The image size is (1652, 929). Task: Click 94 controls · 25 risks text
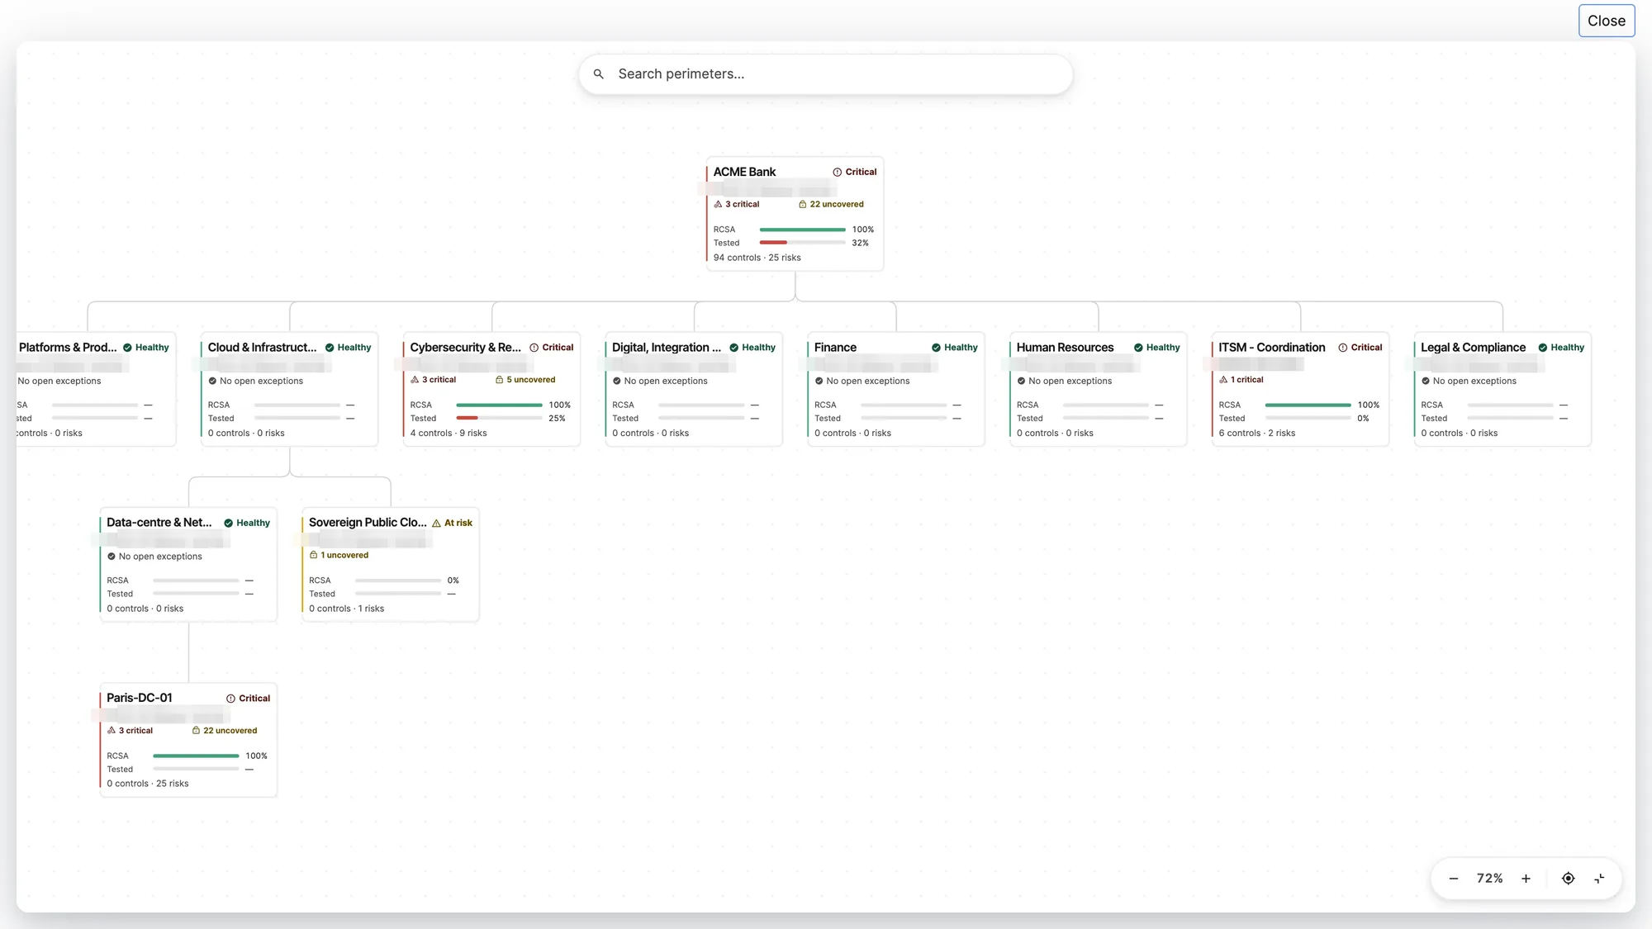pos(757,258)
